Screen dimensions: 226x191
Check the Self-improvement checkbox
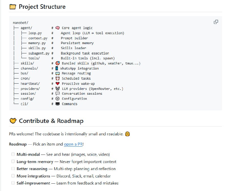(13, 183)
